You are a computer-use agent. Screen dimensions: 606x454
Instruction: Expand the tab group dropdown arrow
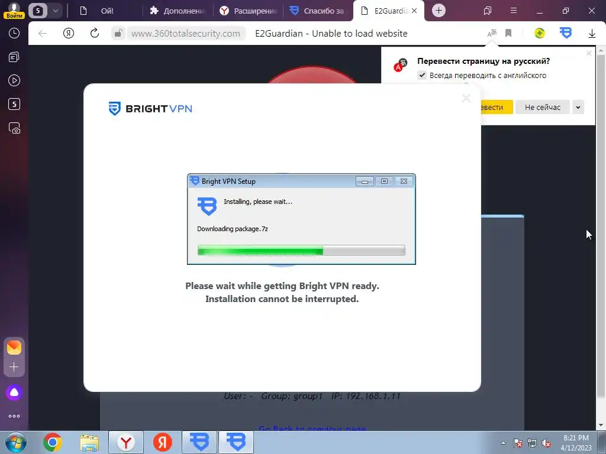coord(55,11)
